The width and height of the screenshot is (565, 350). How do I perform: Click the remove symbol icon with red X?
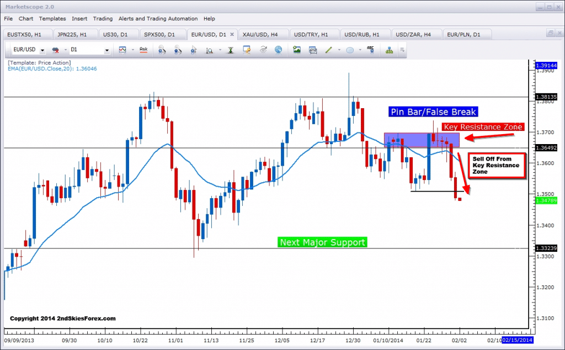[x=56, y=50]
